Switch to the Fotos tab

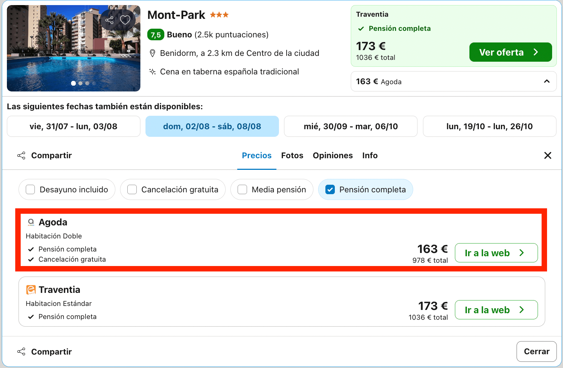coord(292,155)
